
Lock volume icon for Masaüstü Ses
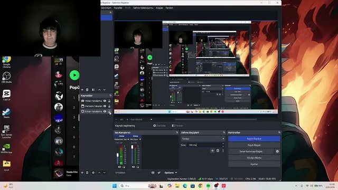point(124,167)
